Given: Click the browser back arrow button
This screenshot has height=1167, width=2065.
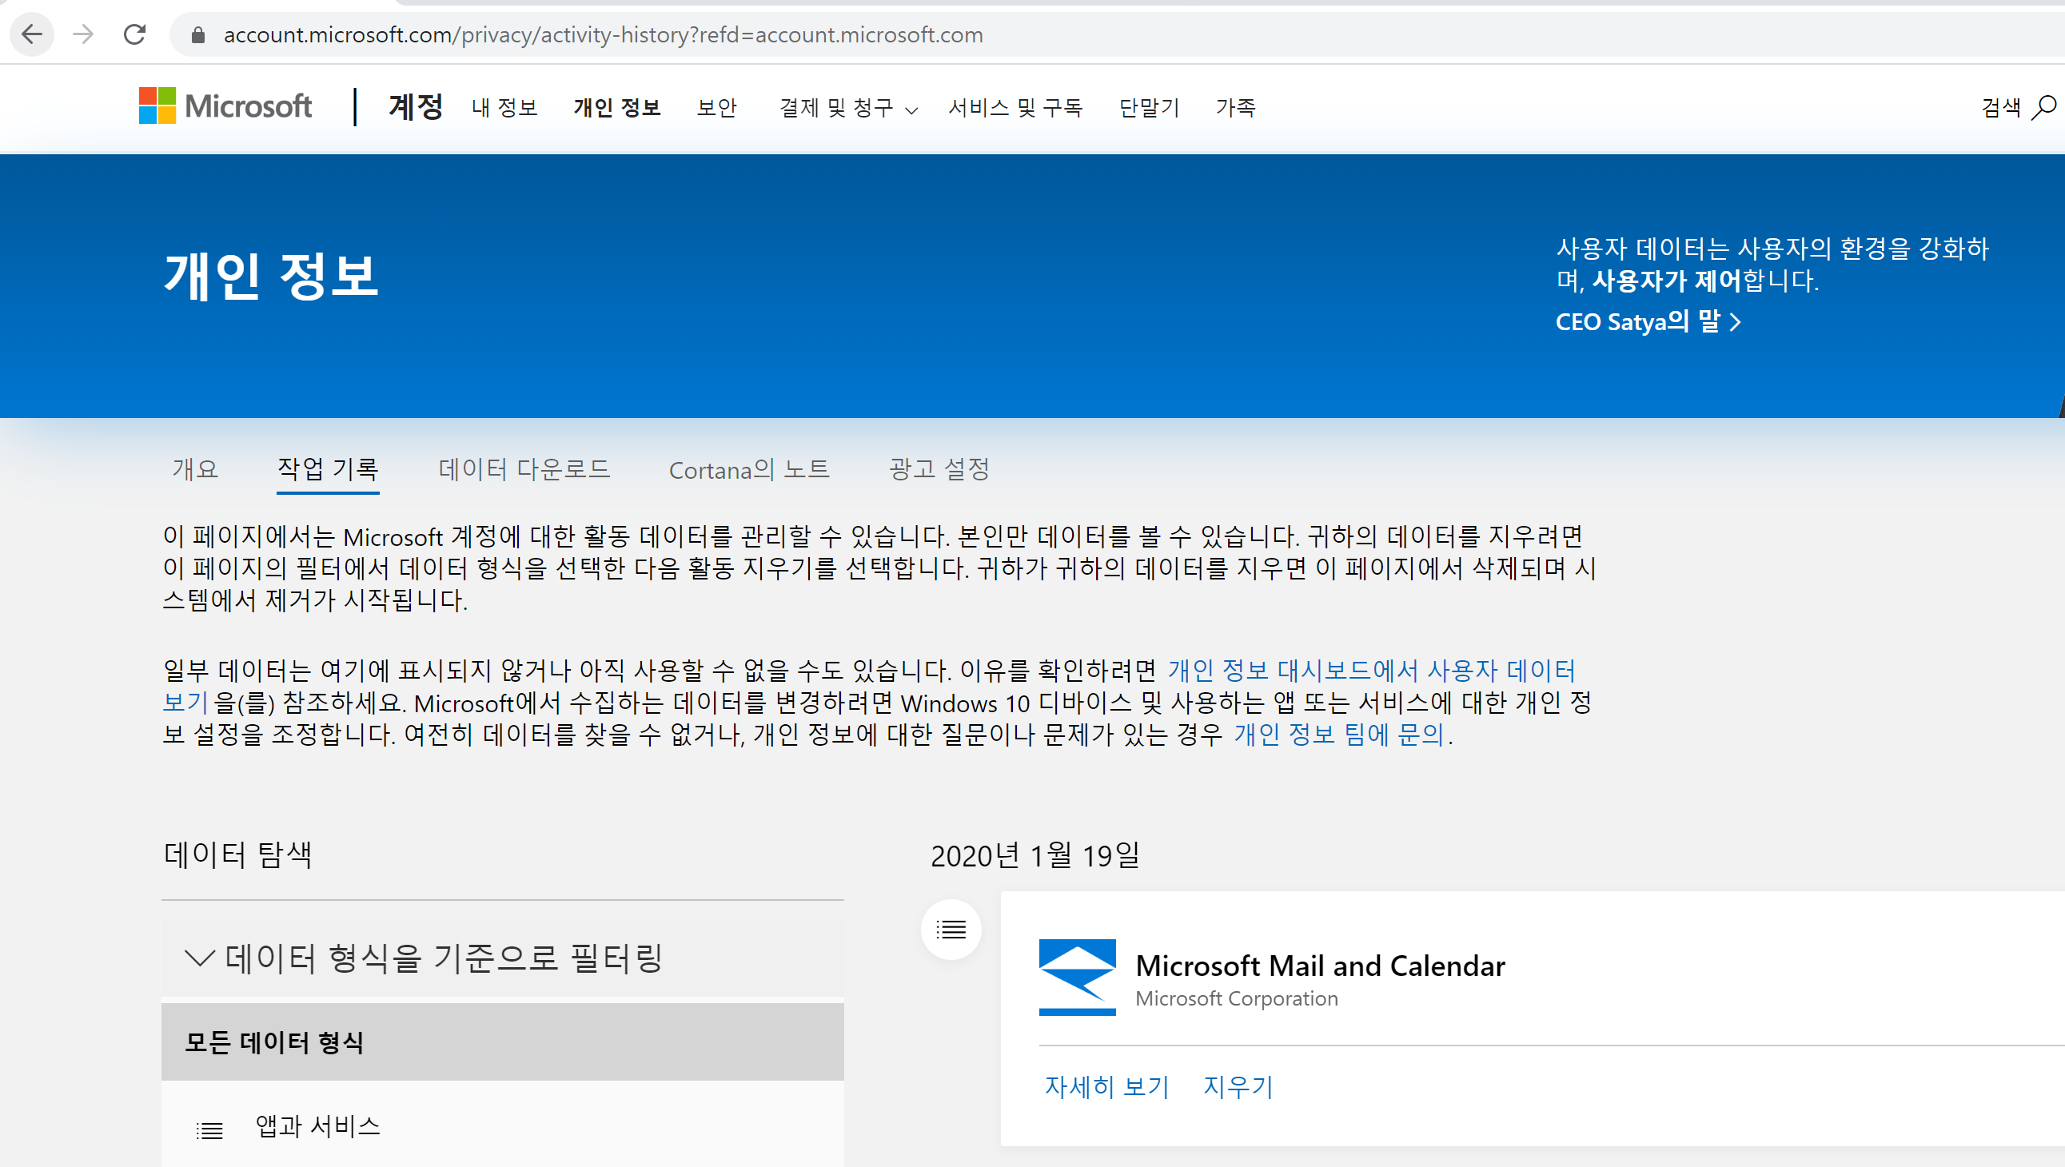Looking at the screenshot, I should click(x=32, y=34).
